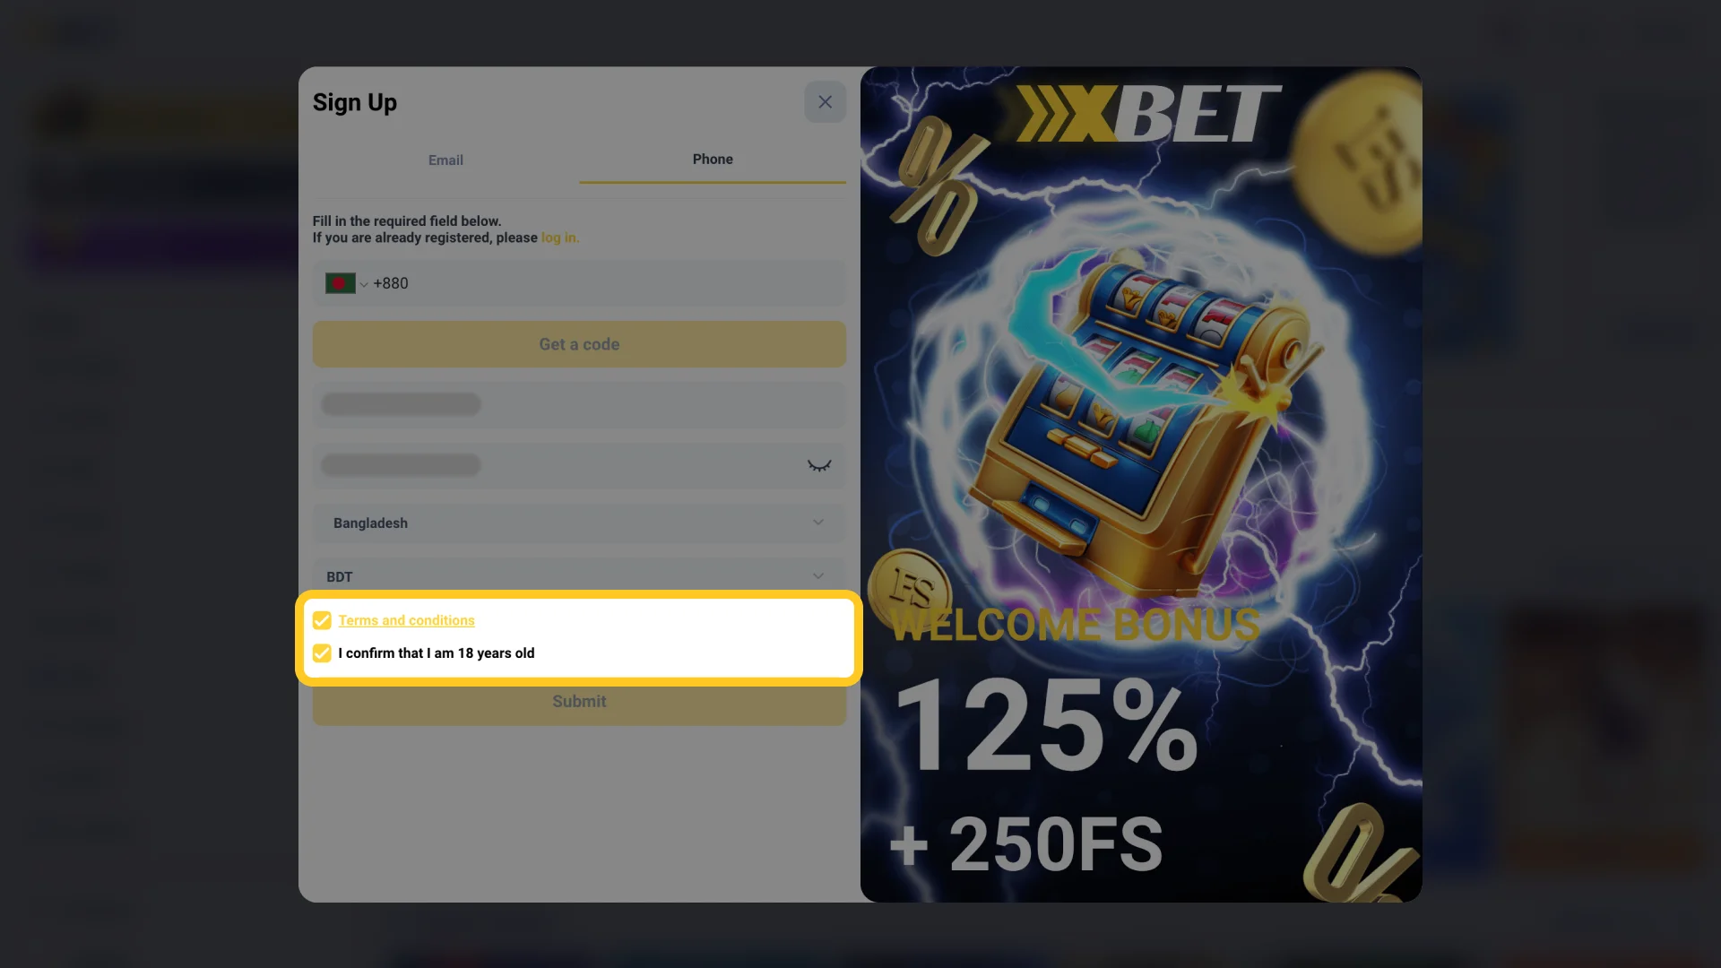Submit the sign up form
The width and height of the screenshot is (1721, 968).
(x=579, y=701)
